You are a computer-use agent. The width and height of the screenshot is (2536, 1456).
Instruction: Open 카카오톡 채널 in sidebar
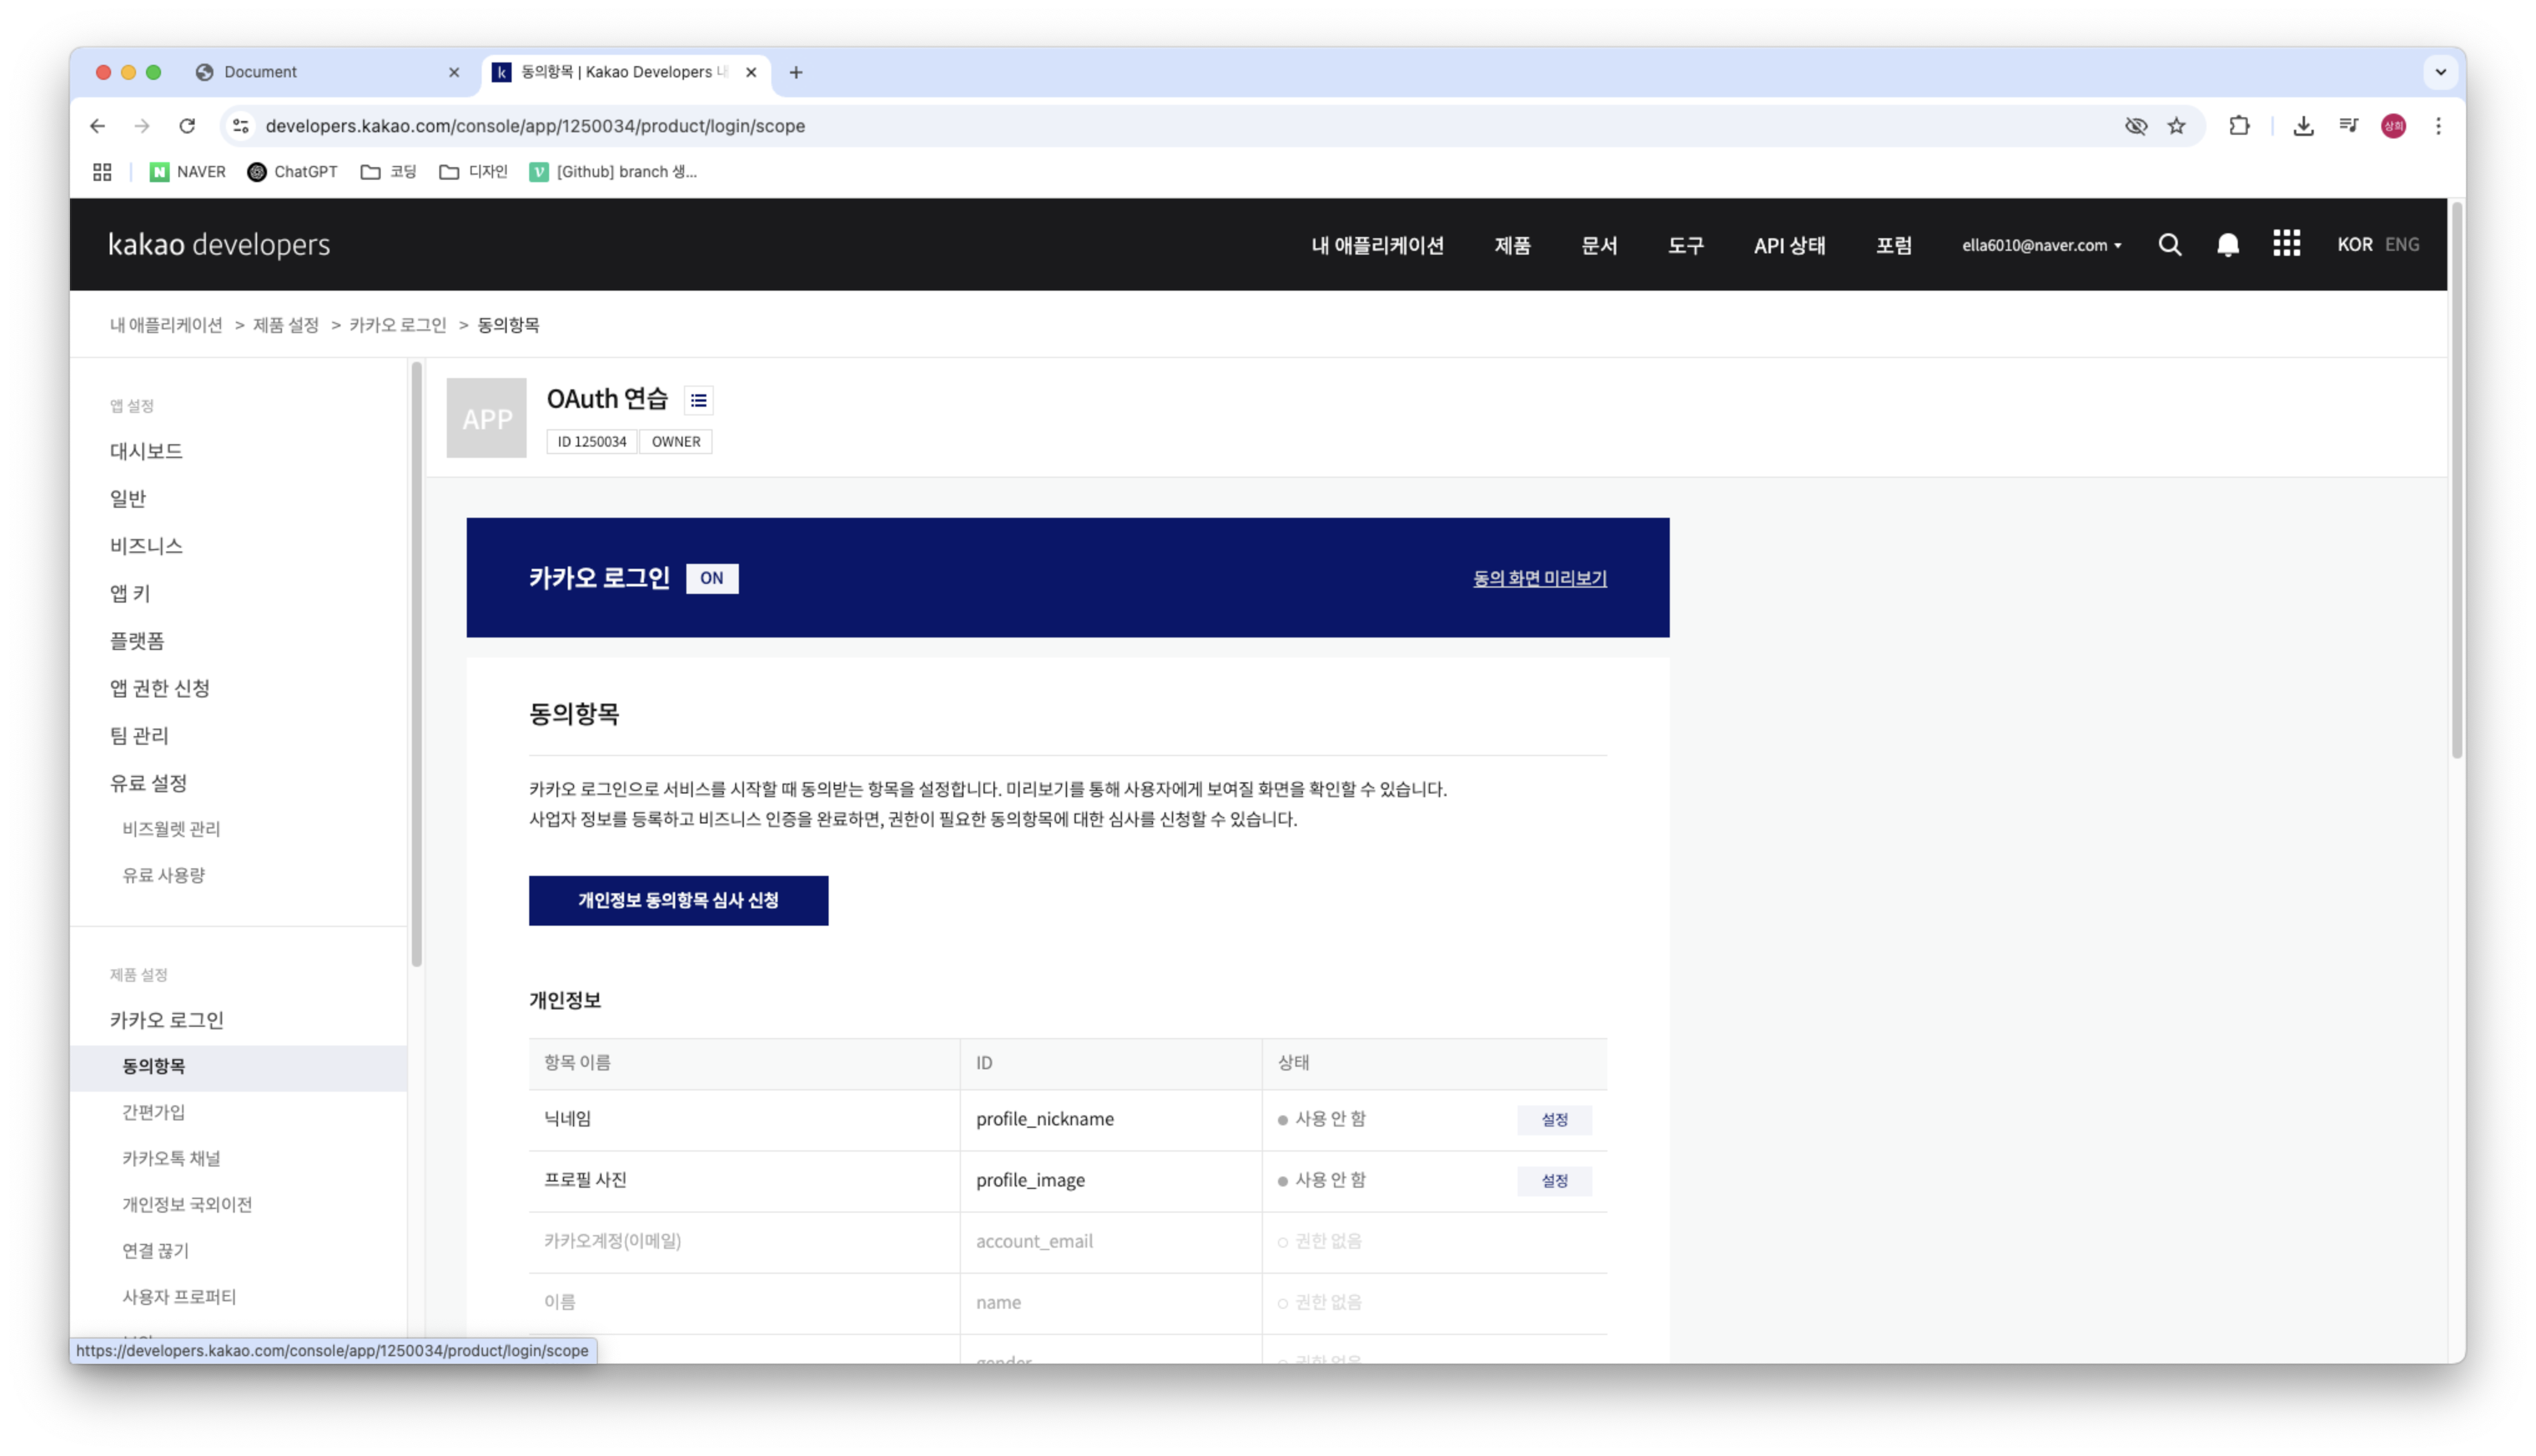171,1159
